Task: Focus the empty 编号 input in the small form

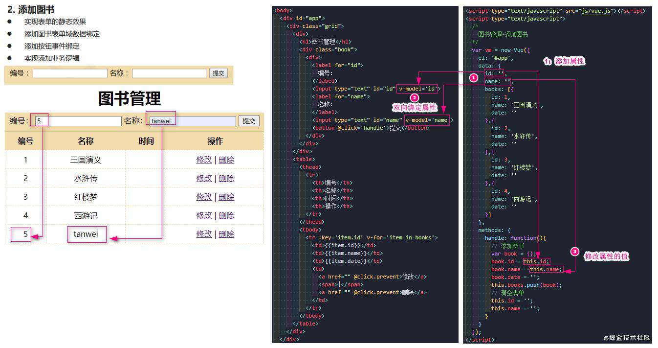Action: coord(70,73)
